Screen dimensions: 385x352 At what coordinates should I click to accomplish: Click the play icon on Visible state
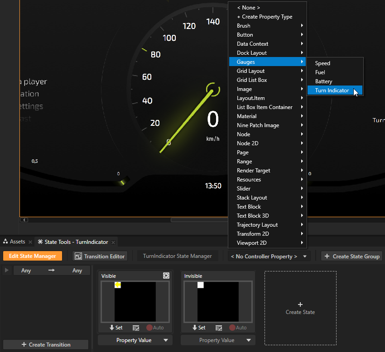[x=166, y=276]
